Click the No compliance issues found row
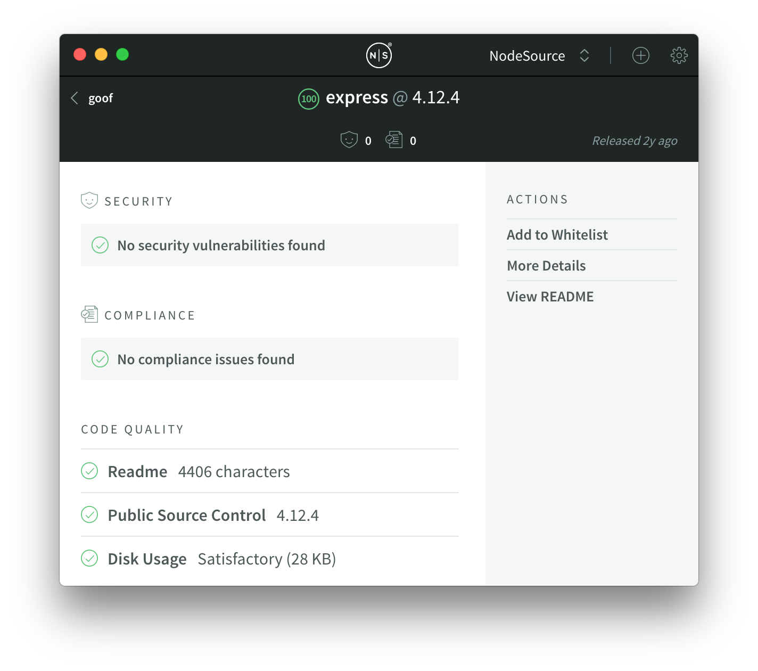Viewport: 758px width, 671px height. [x=270, y=359]
